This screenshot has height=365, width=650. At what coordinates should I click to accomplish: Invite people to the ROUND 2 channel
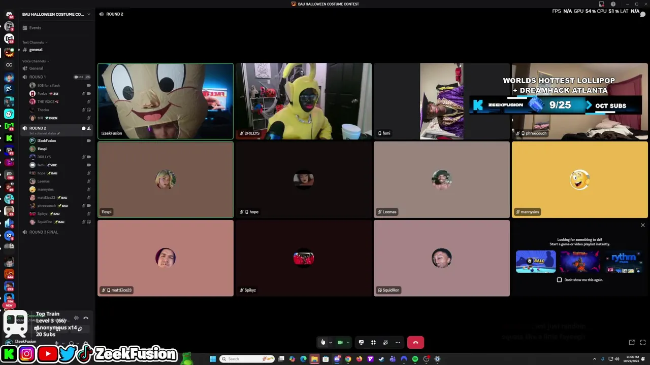[89, 128]
